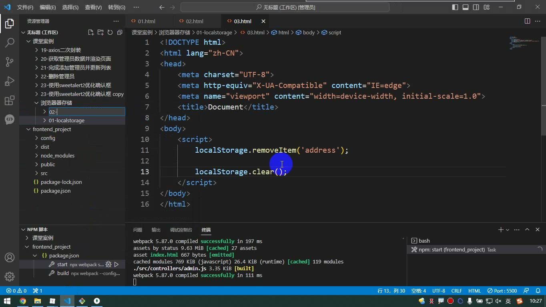Refresh the explorer tree
The height and width of the screenshot is (307, 546).
(x=110, y=32)
